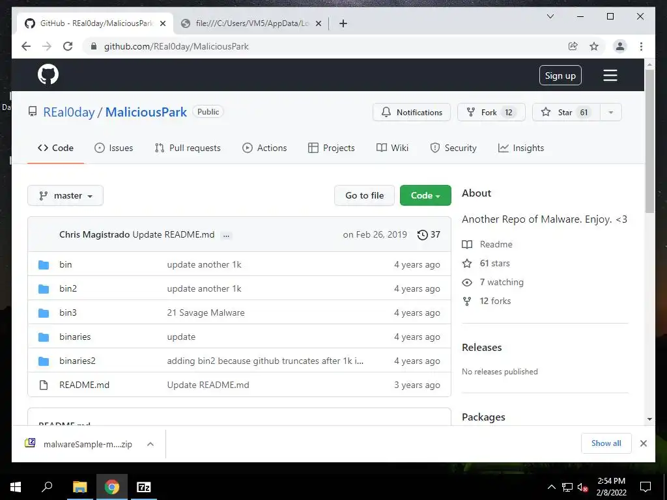The width and height of the screenshot is (667, 500).
Task: Close the downloads bar
Action: coord(643,443)
